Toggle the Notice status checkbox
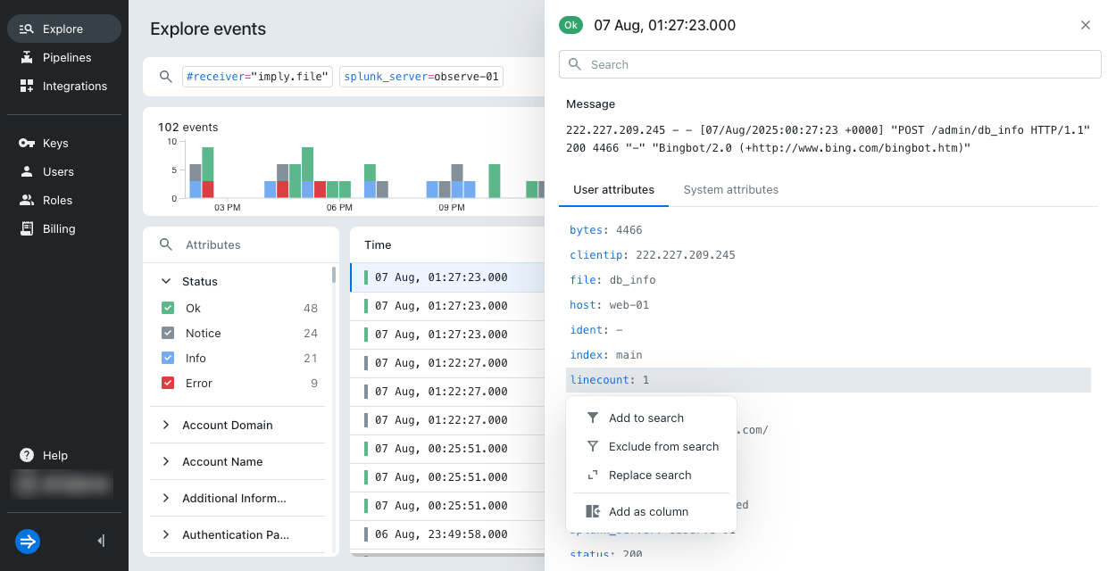This screenshot has width=1116, height=571. [168, 333]
